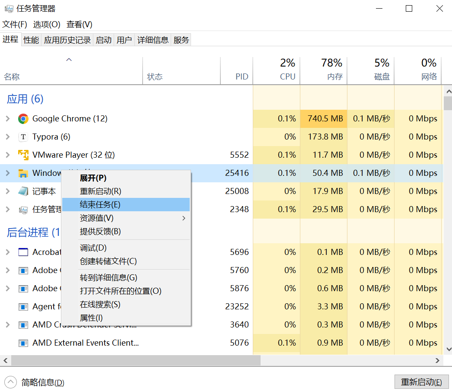Select 打开文件所在的位置(O)

[x=126, y=291]
